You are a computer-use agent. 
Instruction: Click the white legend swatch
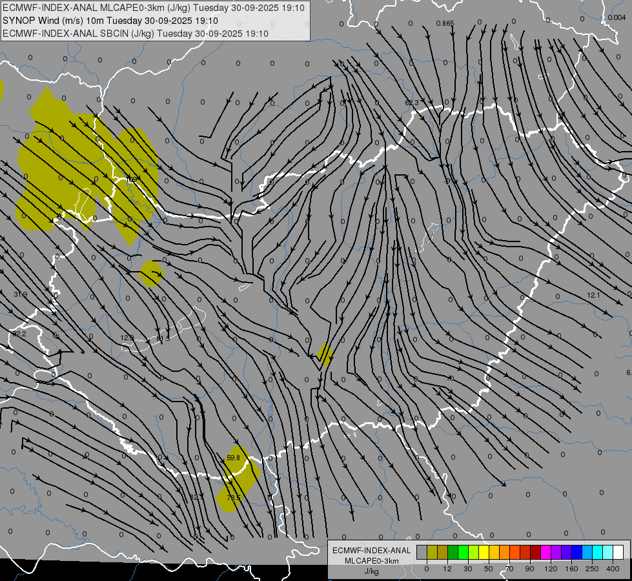(x=618, y=553)
